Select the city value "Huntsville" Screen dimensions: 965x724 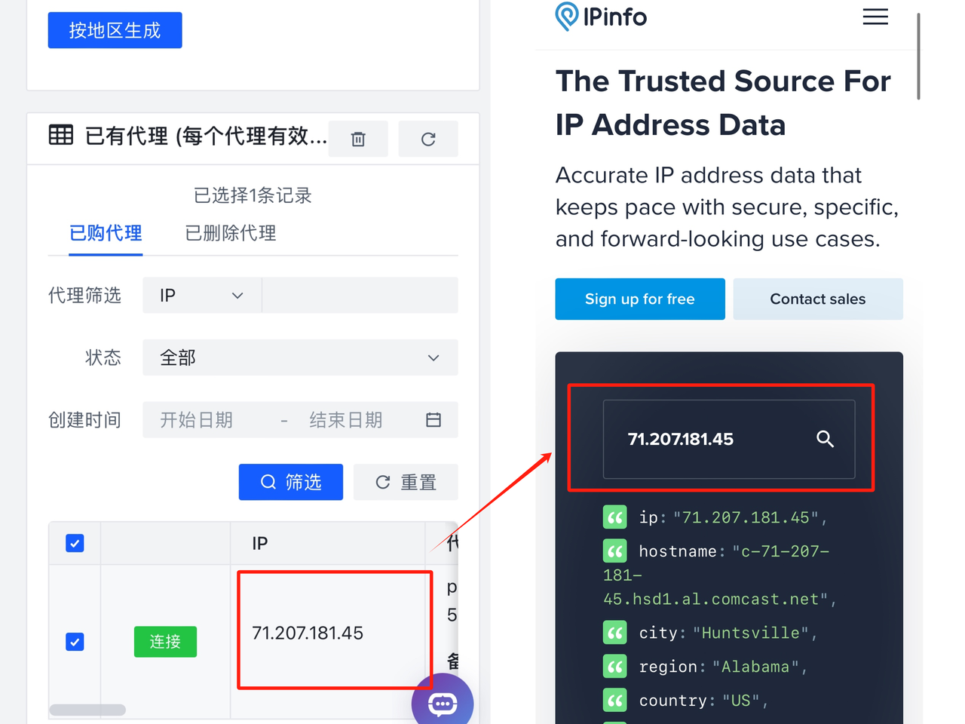click(x=751, y=633)
